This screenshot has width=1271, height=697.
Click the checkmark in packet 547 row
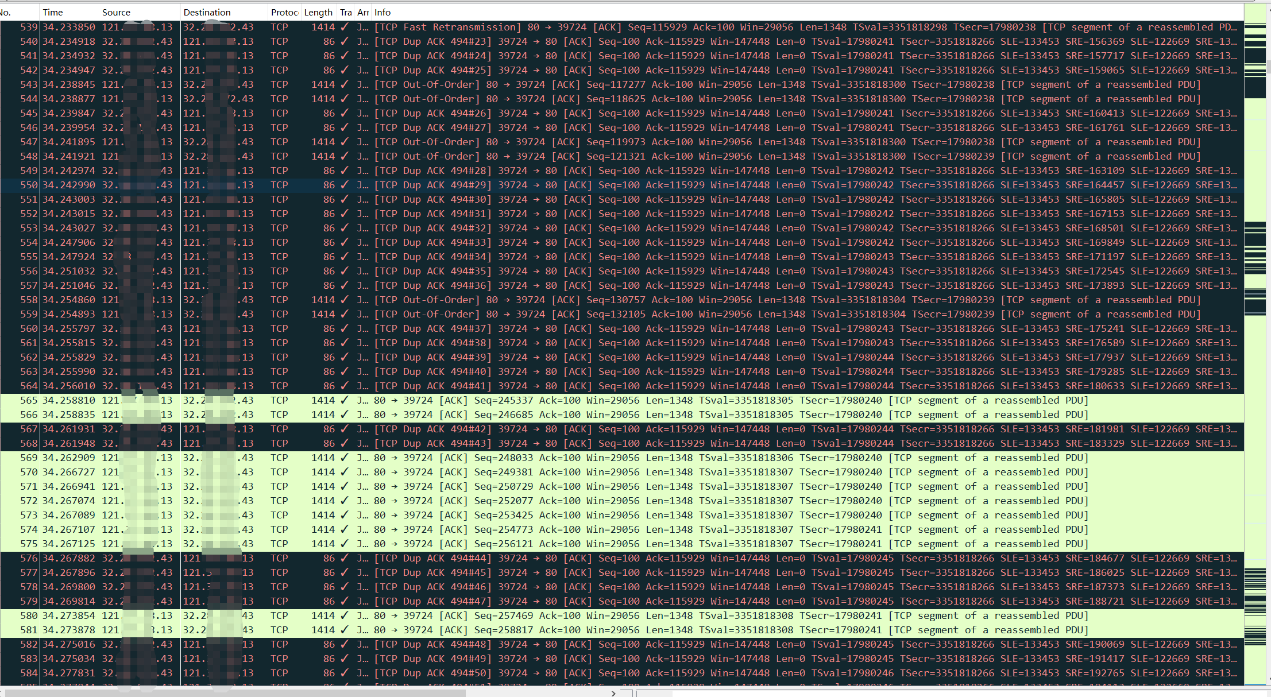pyautogui.click(x=345, y=142)
